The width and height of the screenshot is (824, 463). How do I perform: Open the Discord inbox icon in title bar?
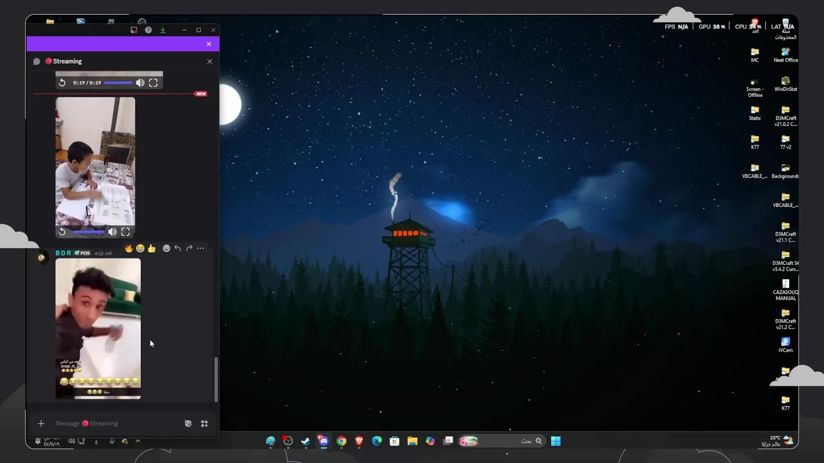coord(134,30)
